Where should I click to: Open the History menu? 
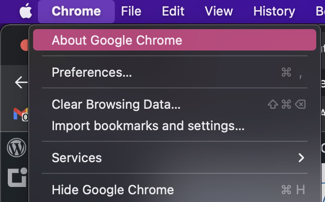tap(274, 11)
